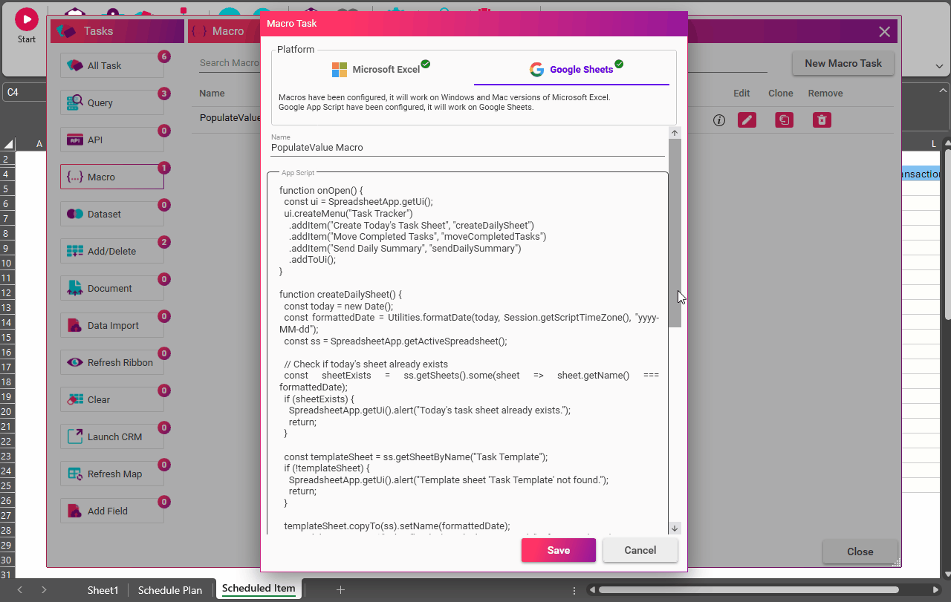Open the Query task category
This screenshot has height=602, width=951.
click(111, 103)
